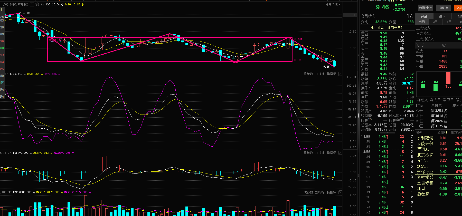Image resolution: width=462 pixels, height=216 pixels.
Task: Close the MACD indicator panel
Action: coord(340,153)
